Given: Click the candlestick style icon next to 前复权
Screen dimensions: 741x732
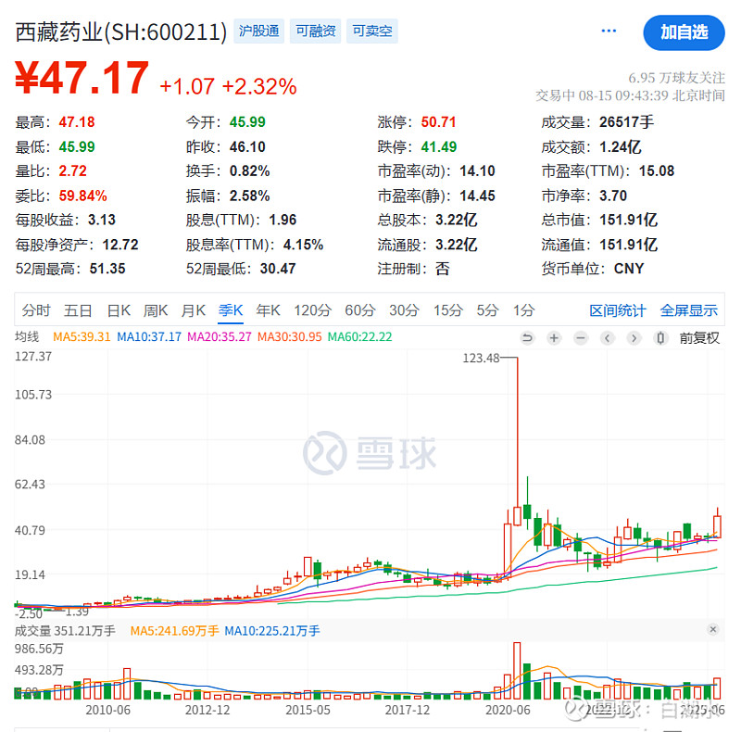Looking at the screenshot, I should pos(660,337).
